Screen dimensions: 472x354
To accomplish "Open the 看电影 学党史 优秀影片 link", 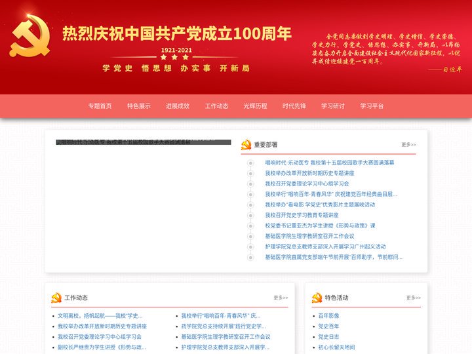I will point(320,205).
